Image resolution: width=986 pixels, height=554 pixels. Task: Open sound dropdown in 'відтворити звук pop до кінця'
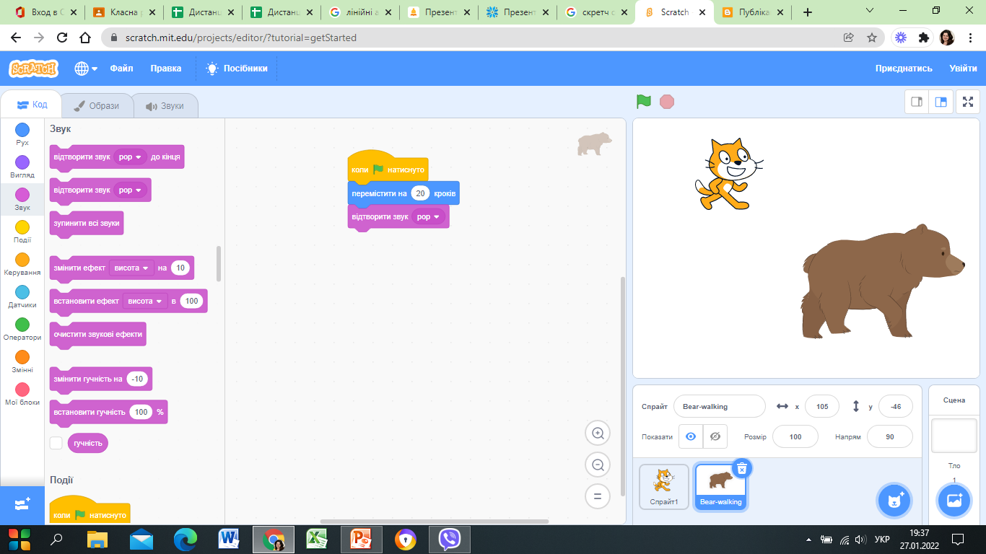click(x=131, y=157)
